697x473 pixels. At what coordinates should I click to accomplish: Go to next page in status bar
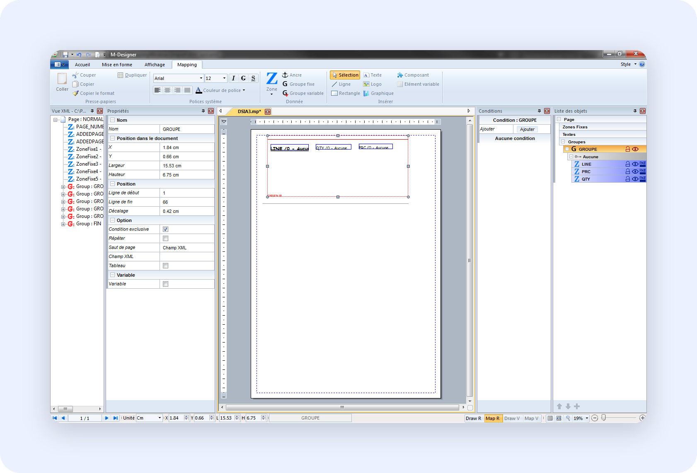tap(106, 418)
